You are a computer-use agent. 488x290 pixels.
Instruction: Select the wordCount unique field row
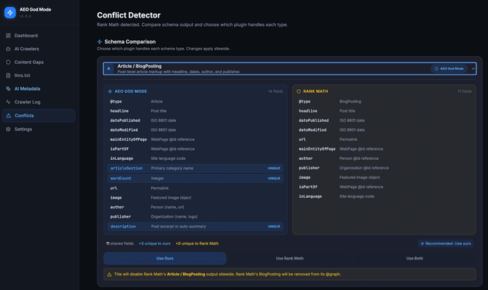195,178
